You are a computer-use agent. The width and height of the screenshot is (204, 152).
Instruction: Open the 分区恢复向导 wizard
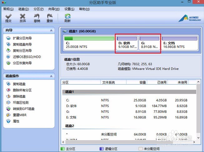tap(22, 63)
